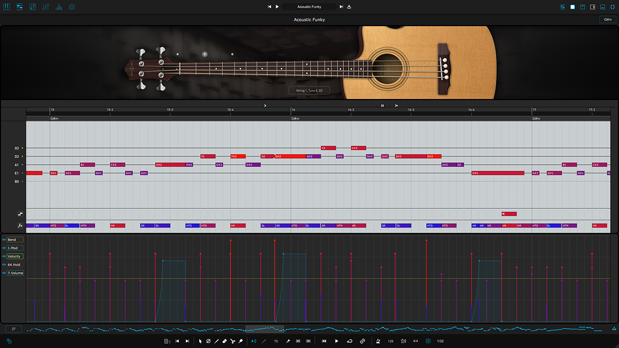The height and width of the screenshot is (348, 619).
Task: Click the link chain icon
Action: (x=362, y=341)
